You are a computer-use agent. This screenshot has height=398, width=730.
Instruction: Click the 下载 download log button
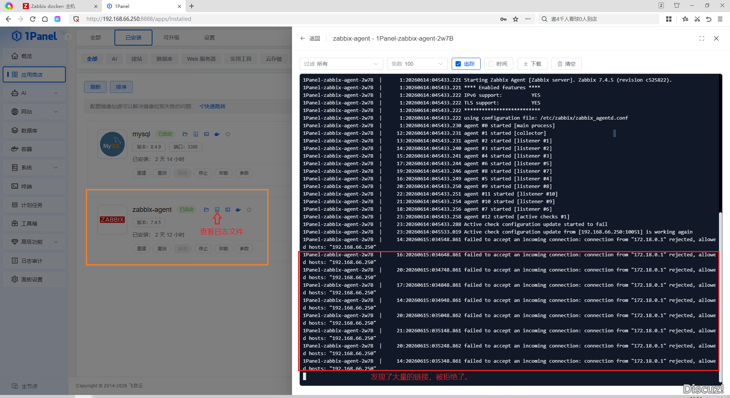[x=532, y=64]
